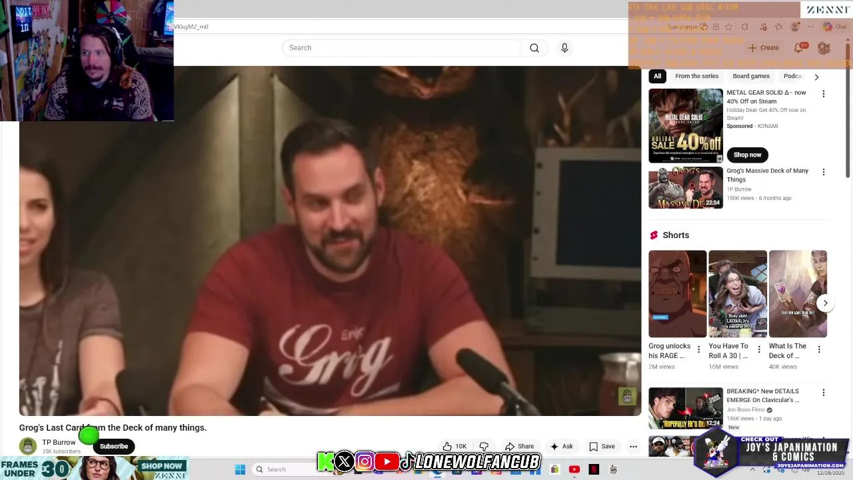This screenshot has height=480, width=853.
Task: Open the TP Burrow channel avatar
Action: coord(28,446)
